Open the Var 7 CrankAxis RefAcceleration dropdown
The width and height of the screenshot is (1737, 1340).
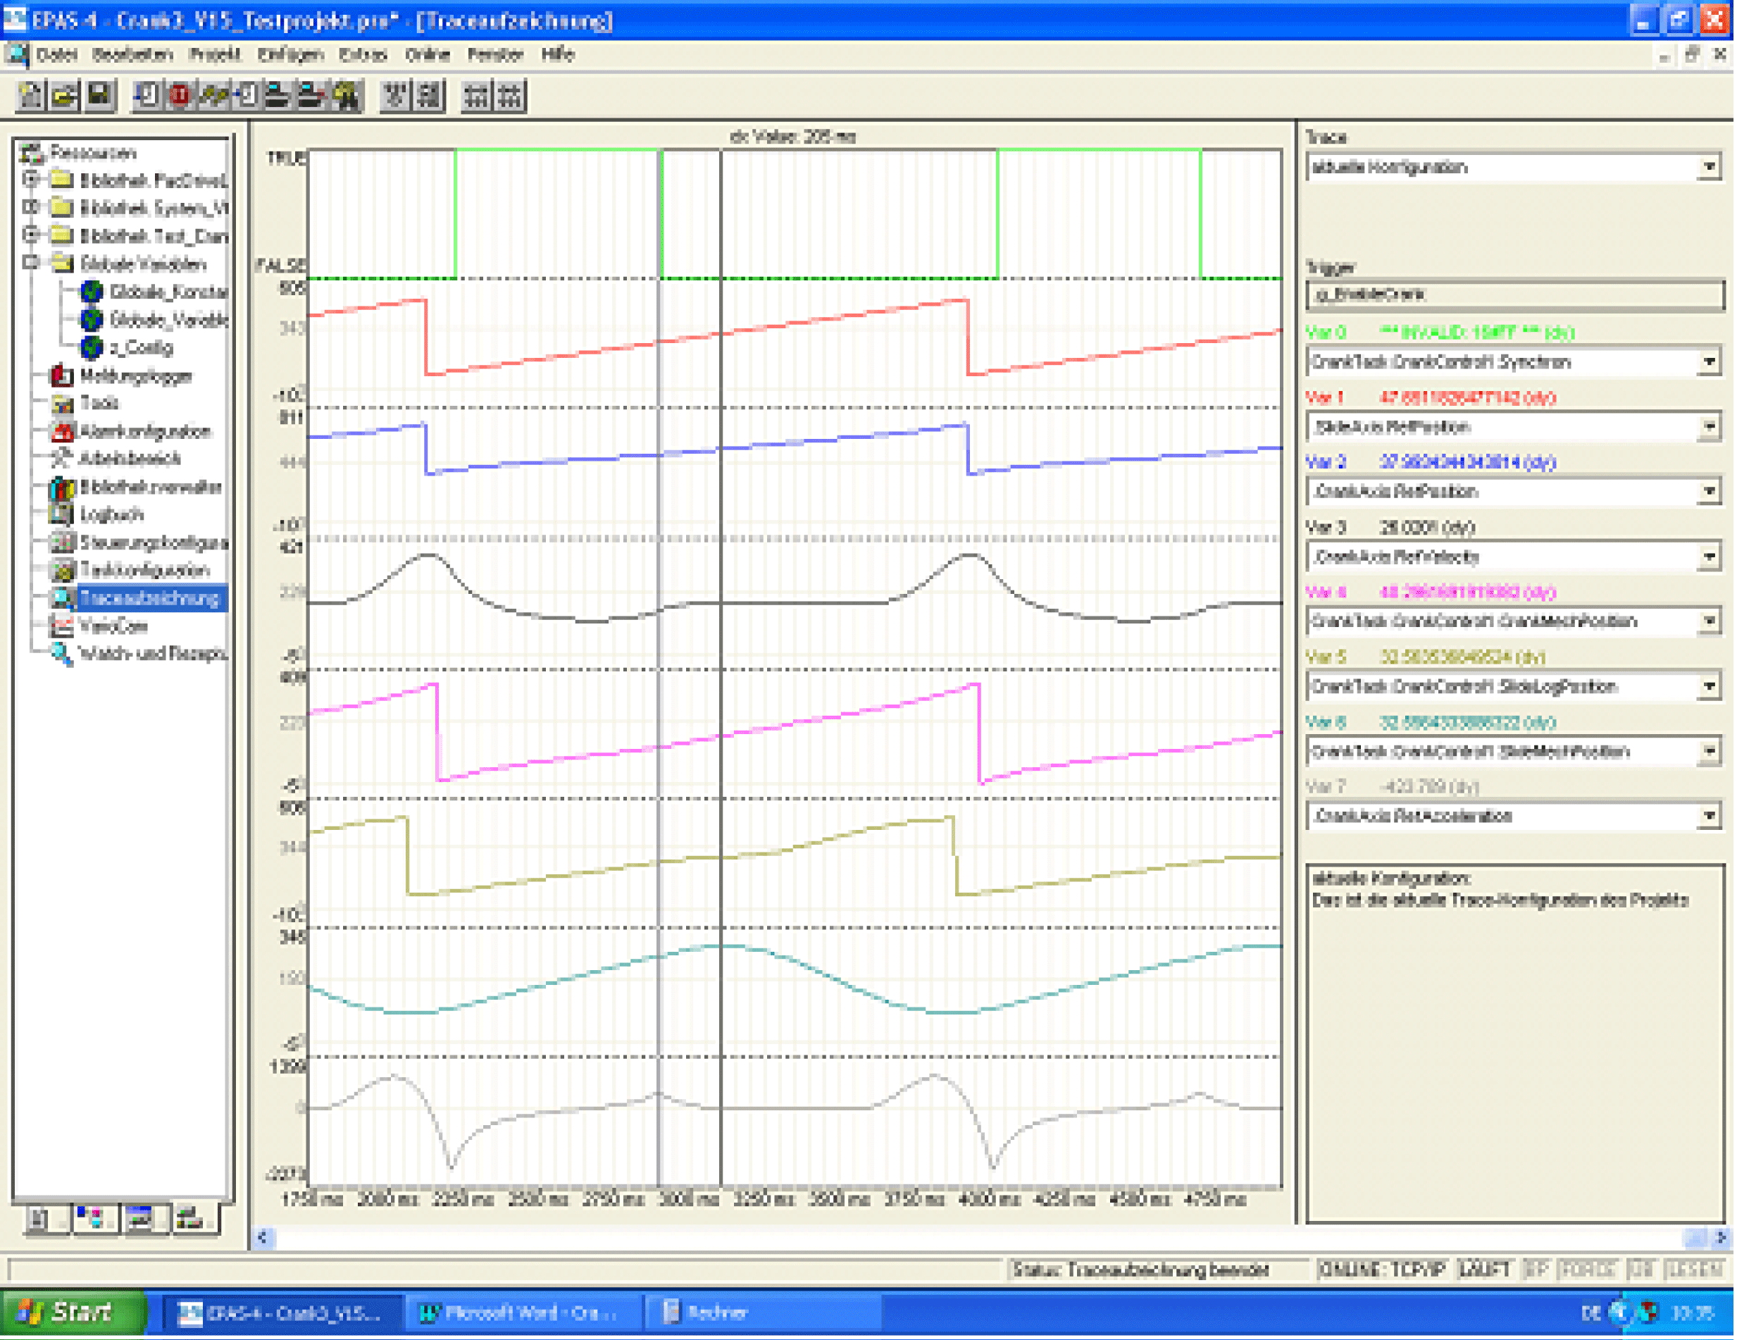(x=1708, y=817)
